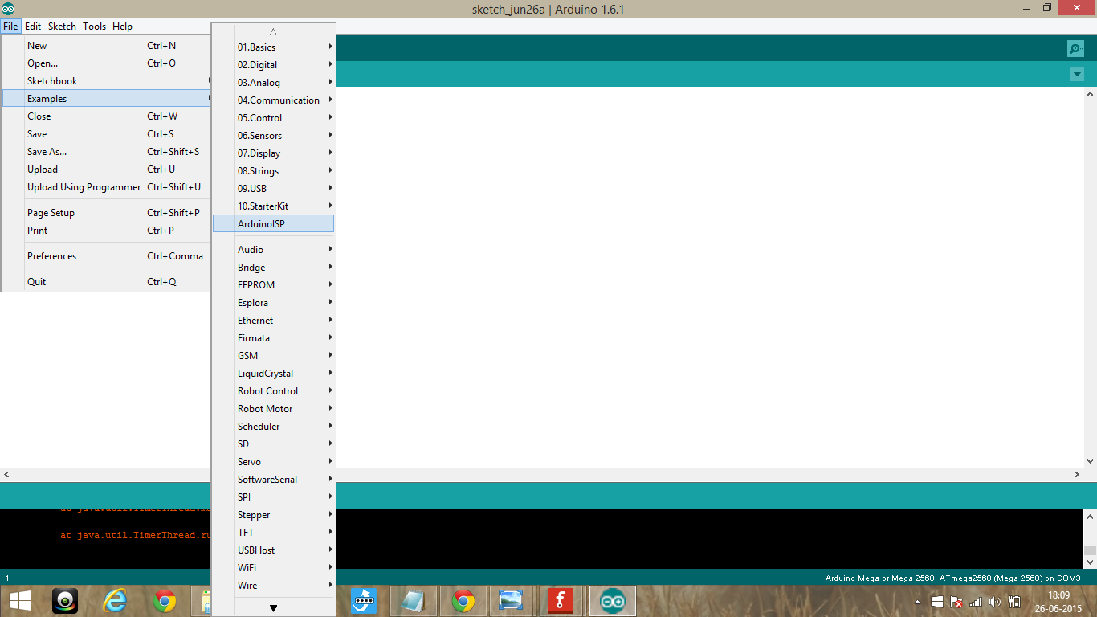Viewport: 1097px width, 617px height.
Task: Click Save in the File menu
Action: click(106, 134)
